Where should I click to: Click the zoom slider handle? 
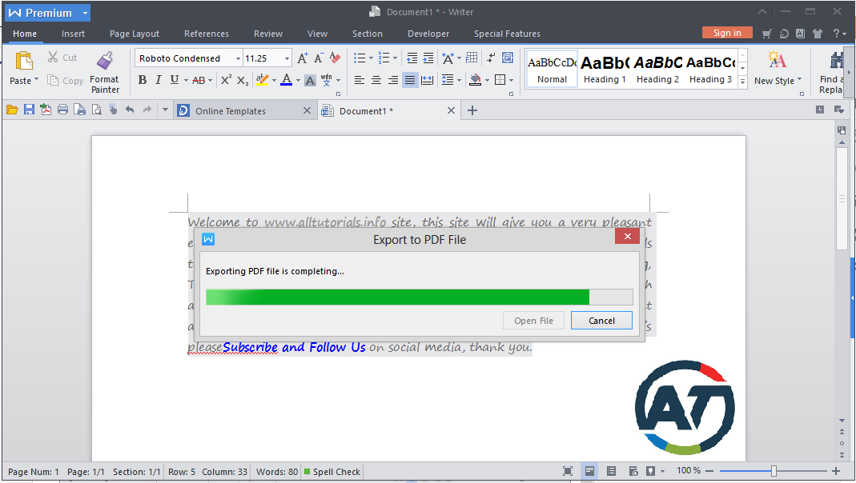[x=774, y=471]
